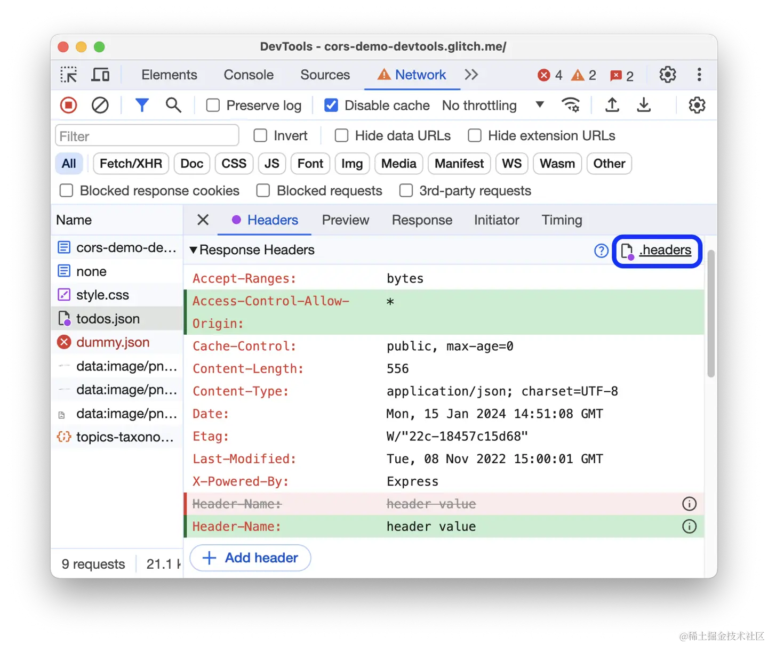Click the Add header button
Image resolution: width=768 pixels, height=645 pixels.
tap(250, 558)
